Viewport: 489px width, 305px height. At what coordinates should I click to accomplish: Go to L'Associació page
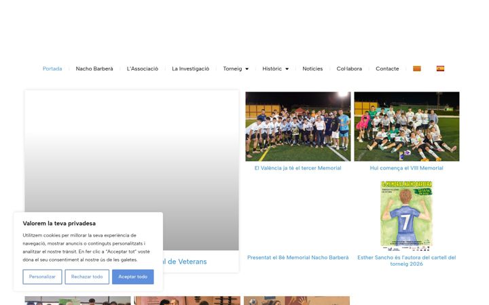click(142, 68)
